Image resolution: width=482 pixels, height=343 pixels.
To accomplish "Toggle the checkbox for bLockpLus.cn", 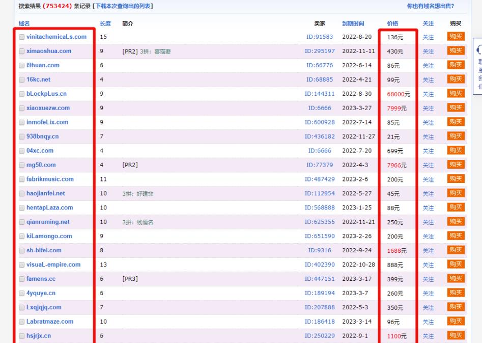I will pyautogui.click(x=21, y=94).
